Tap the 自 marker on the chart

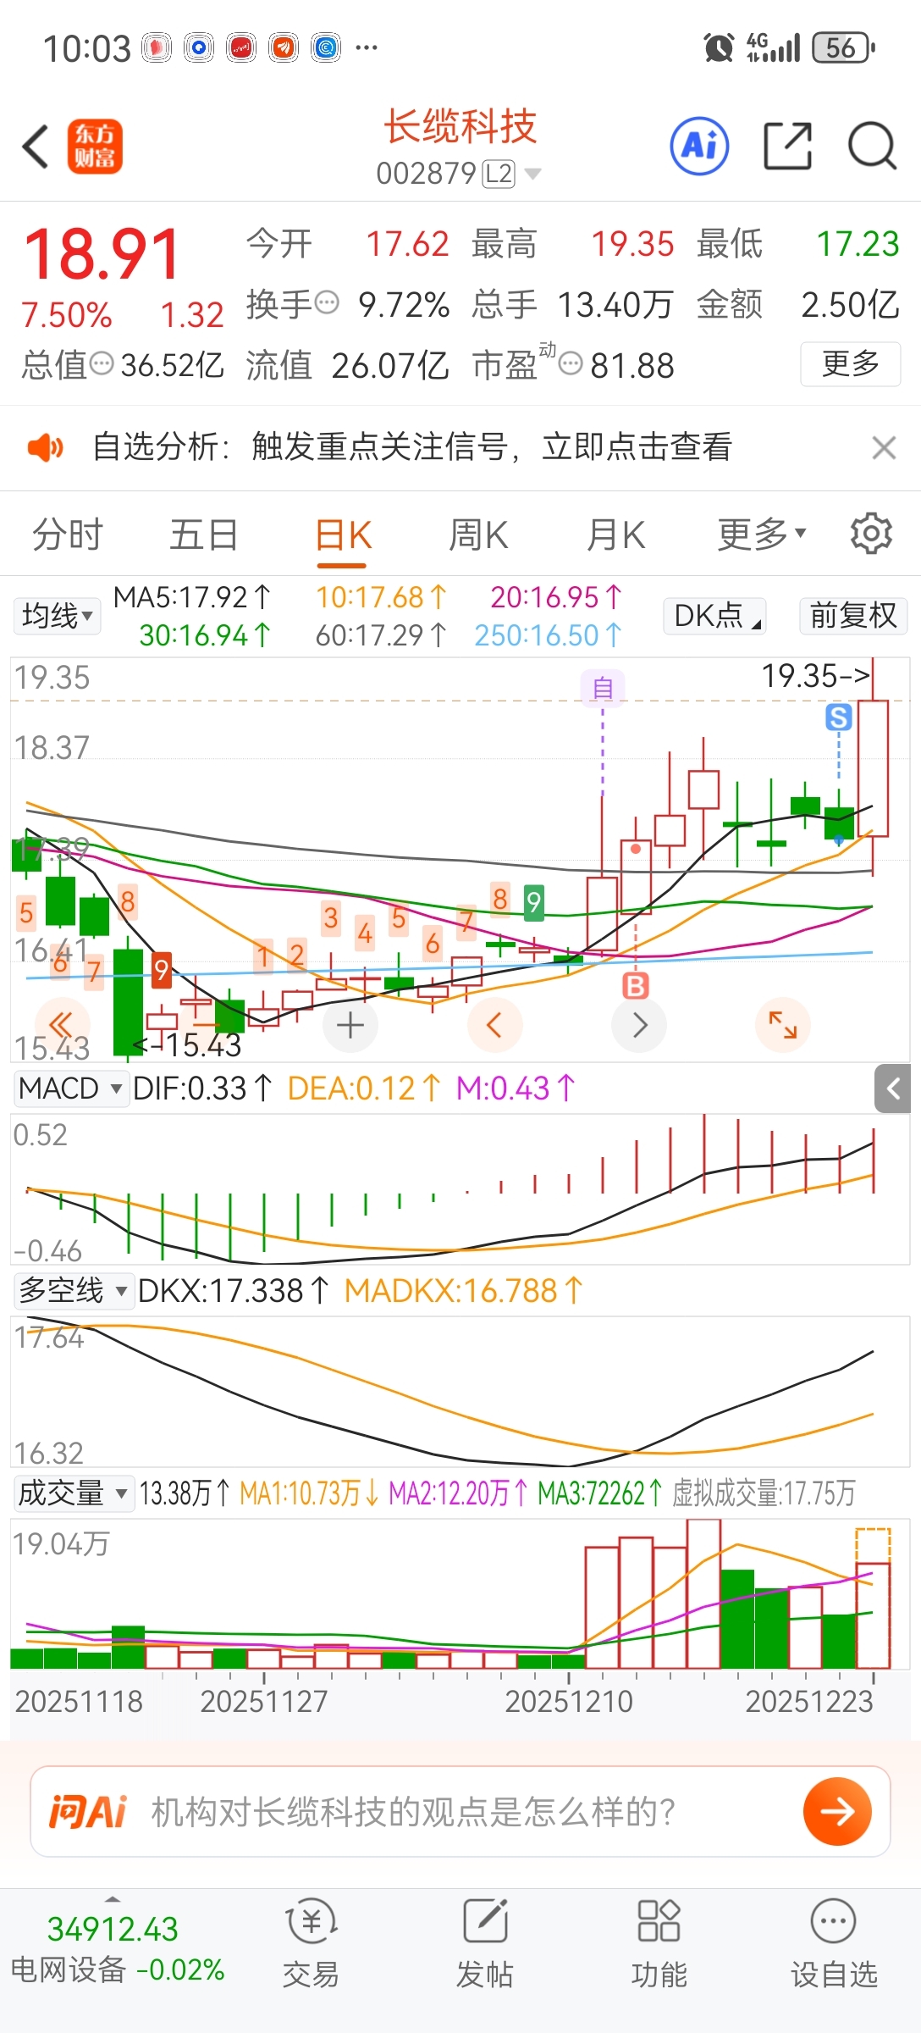[x=603, y=687]
